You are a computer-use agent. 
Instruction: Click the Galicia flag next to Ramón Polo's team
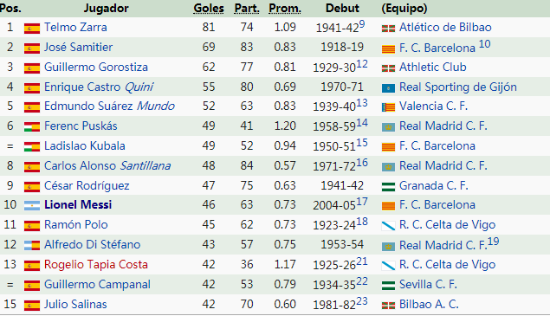pos(388,226)
